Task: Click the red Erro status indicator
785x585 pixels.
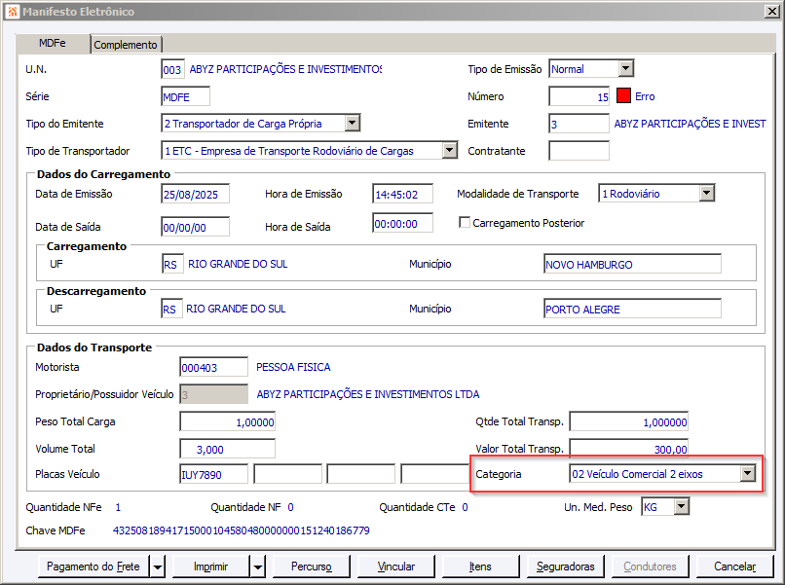Action: point(624,96)
